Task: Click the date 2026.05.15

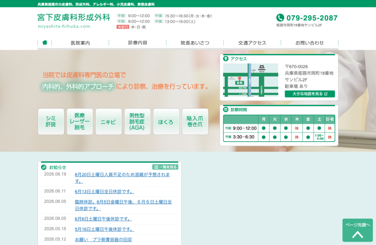Action: (x=55, y=229)
